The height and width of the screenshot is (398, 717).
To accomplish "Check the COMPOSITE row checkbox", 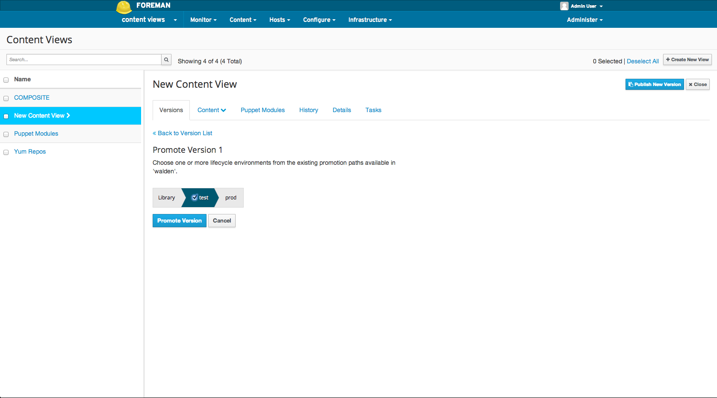I will [x=6, y=98].
